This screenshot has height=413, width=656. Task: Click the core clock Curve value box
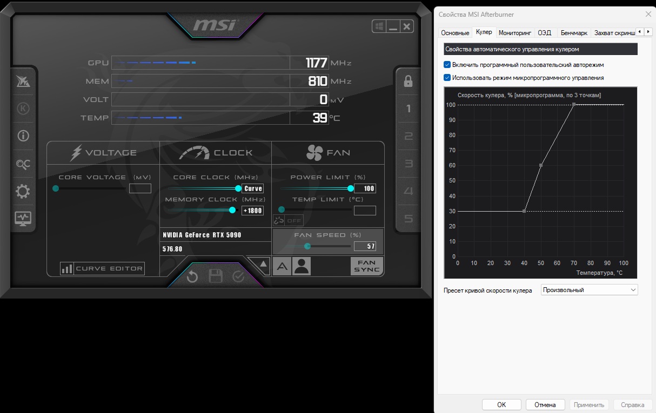(x=253, y=188)
